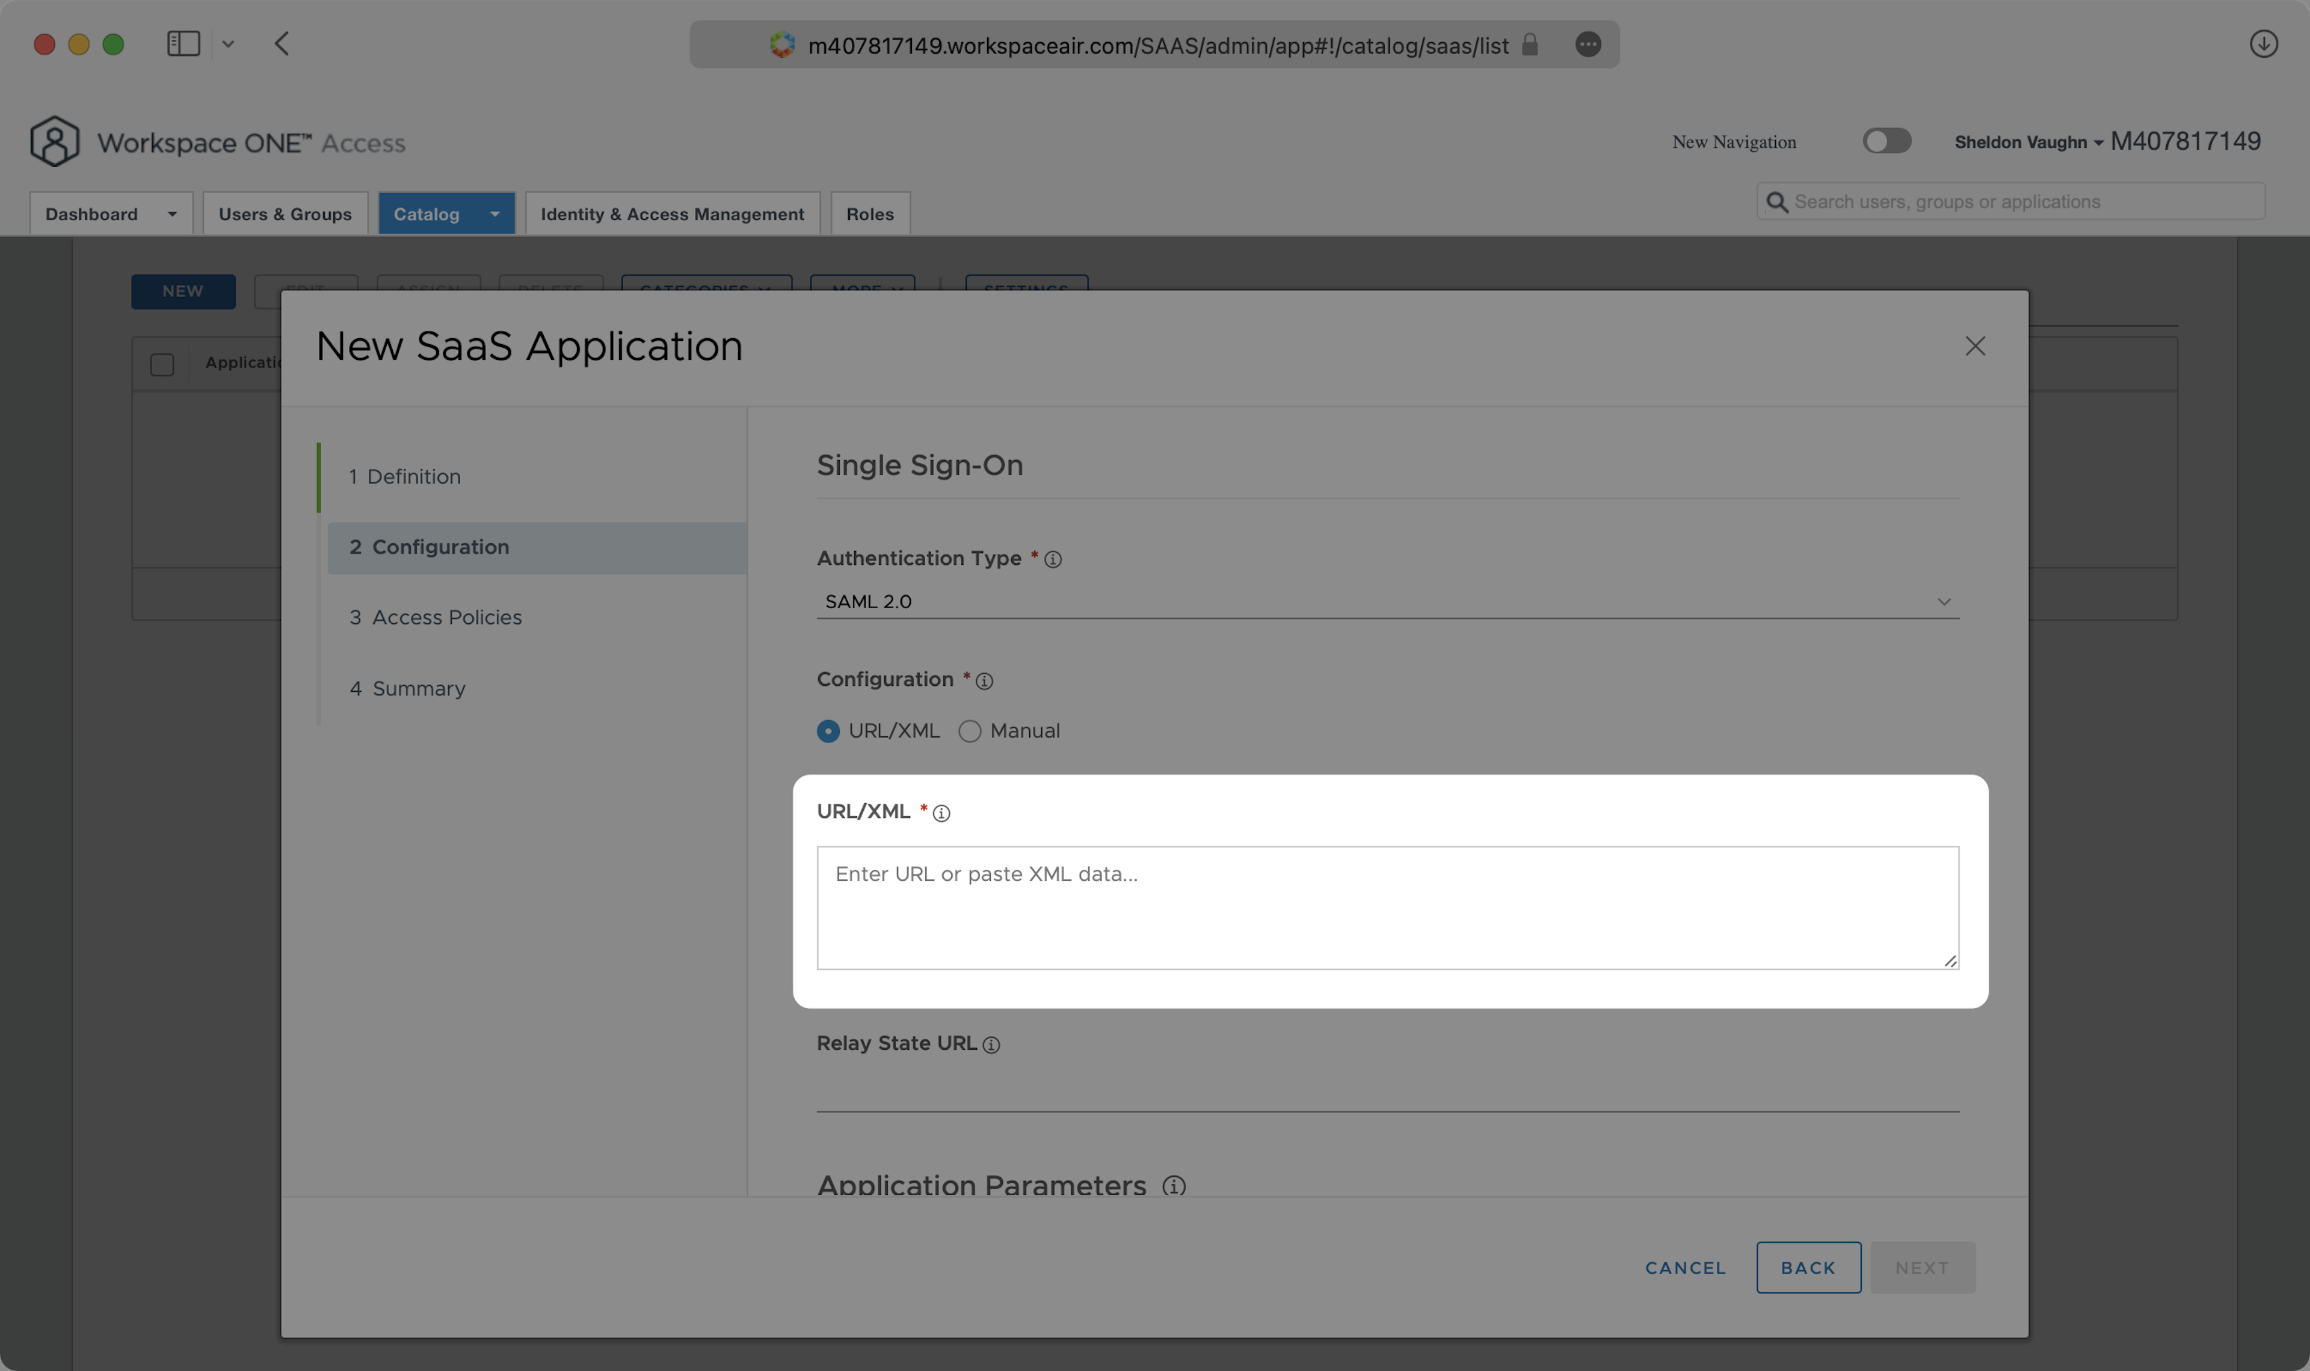
Task: Open Identity & Access Management tab
Action: 671,214
